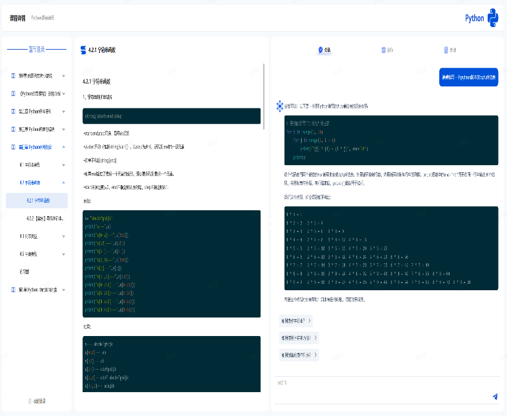Screen dimensions: 507x416
Task: Click the send arrow icon in chat
Action: pyautogui.click(x=495, y=397)
